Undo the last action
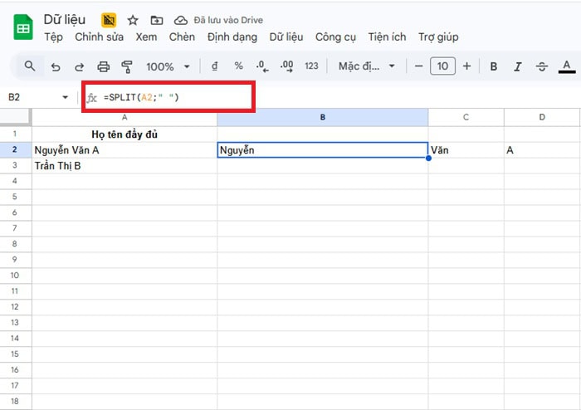Image resolution: width=581 pixels, height=410 pixels. click(56, 66)
